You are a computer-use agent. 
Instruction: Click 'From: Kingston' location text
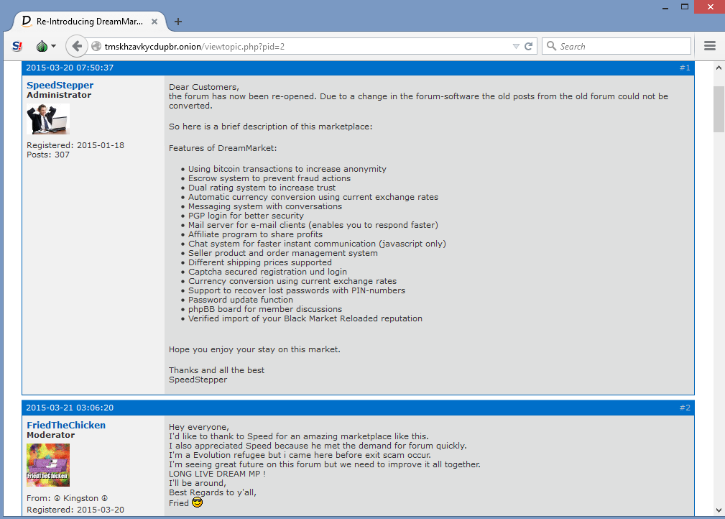tap(67, 498)
